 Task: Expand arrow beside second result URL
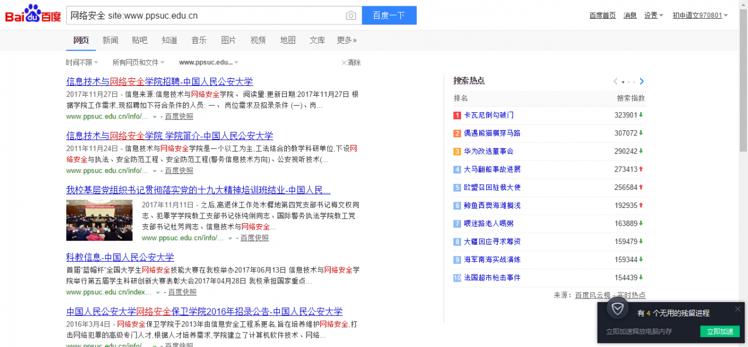(155, 171)
